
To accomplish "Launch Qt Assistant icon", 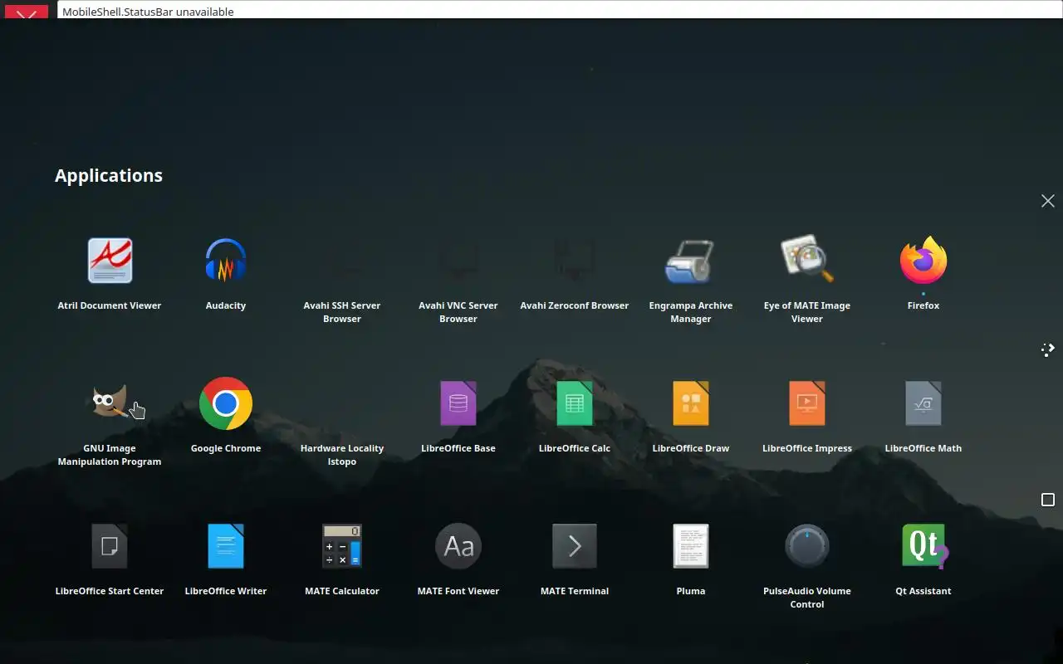I will (x=924, y=546).
